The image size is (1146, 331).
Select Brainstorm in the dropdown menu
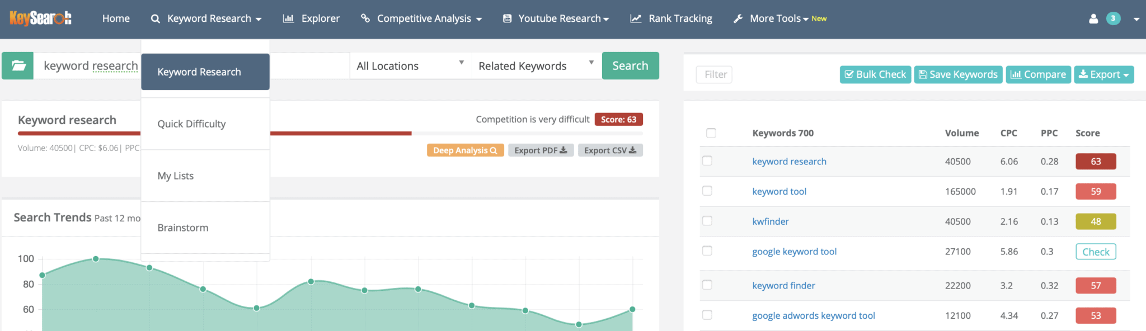pyautogui.click(x=205, y=228)
